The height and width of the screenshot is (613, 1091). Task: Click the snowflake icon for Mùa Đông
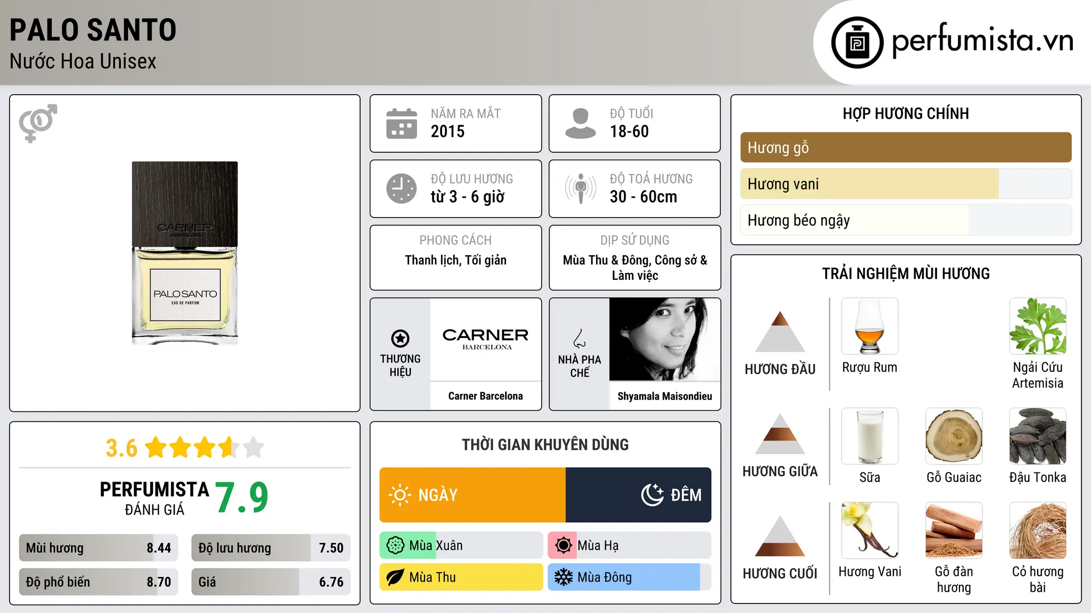564,577
